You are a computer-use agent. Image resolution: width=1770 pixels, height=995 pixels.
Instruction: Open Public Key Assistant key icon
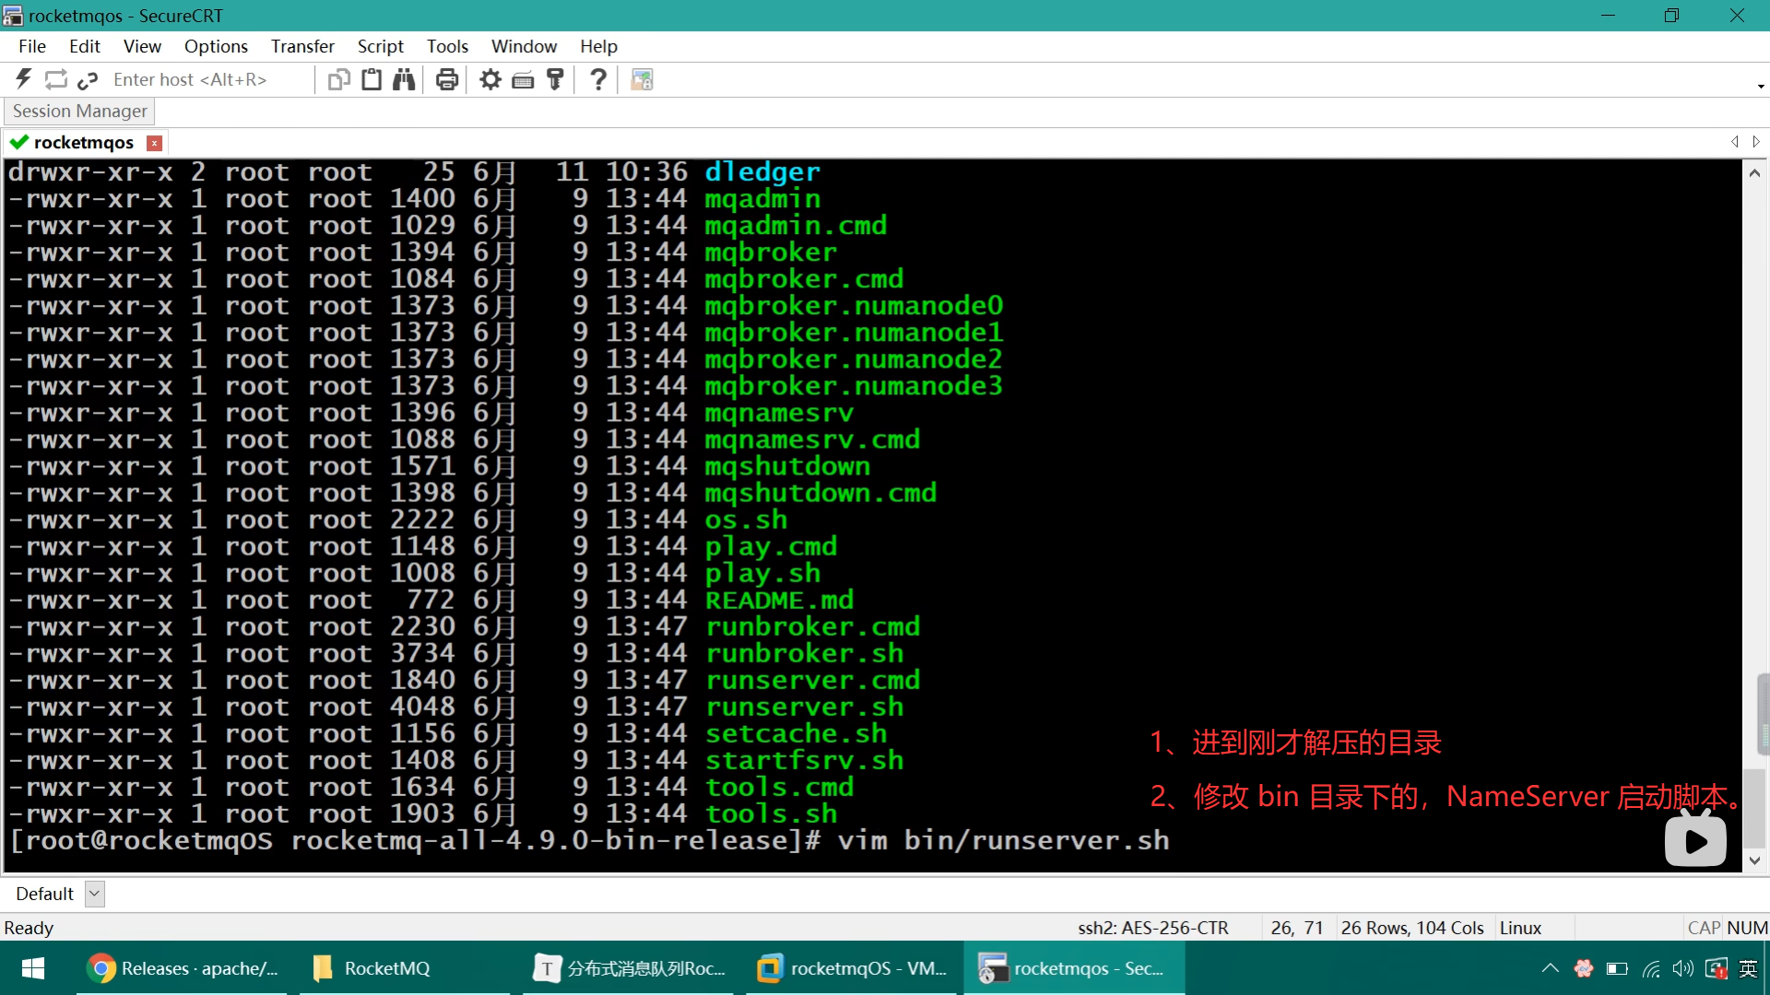555,79
